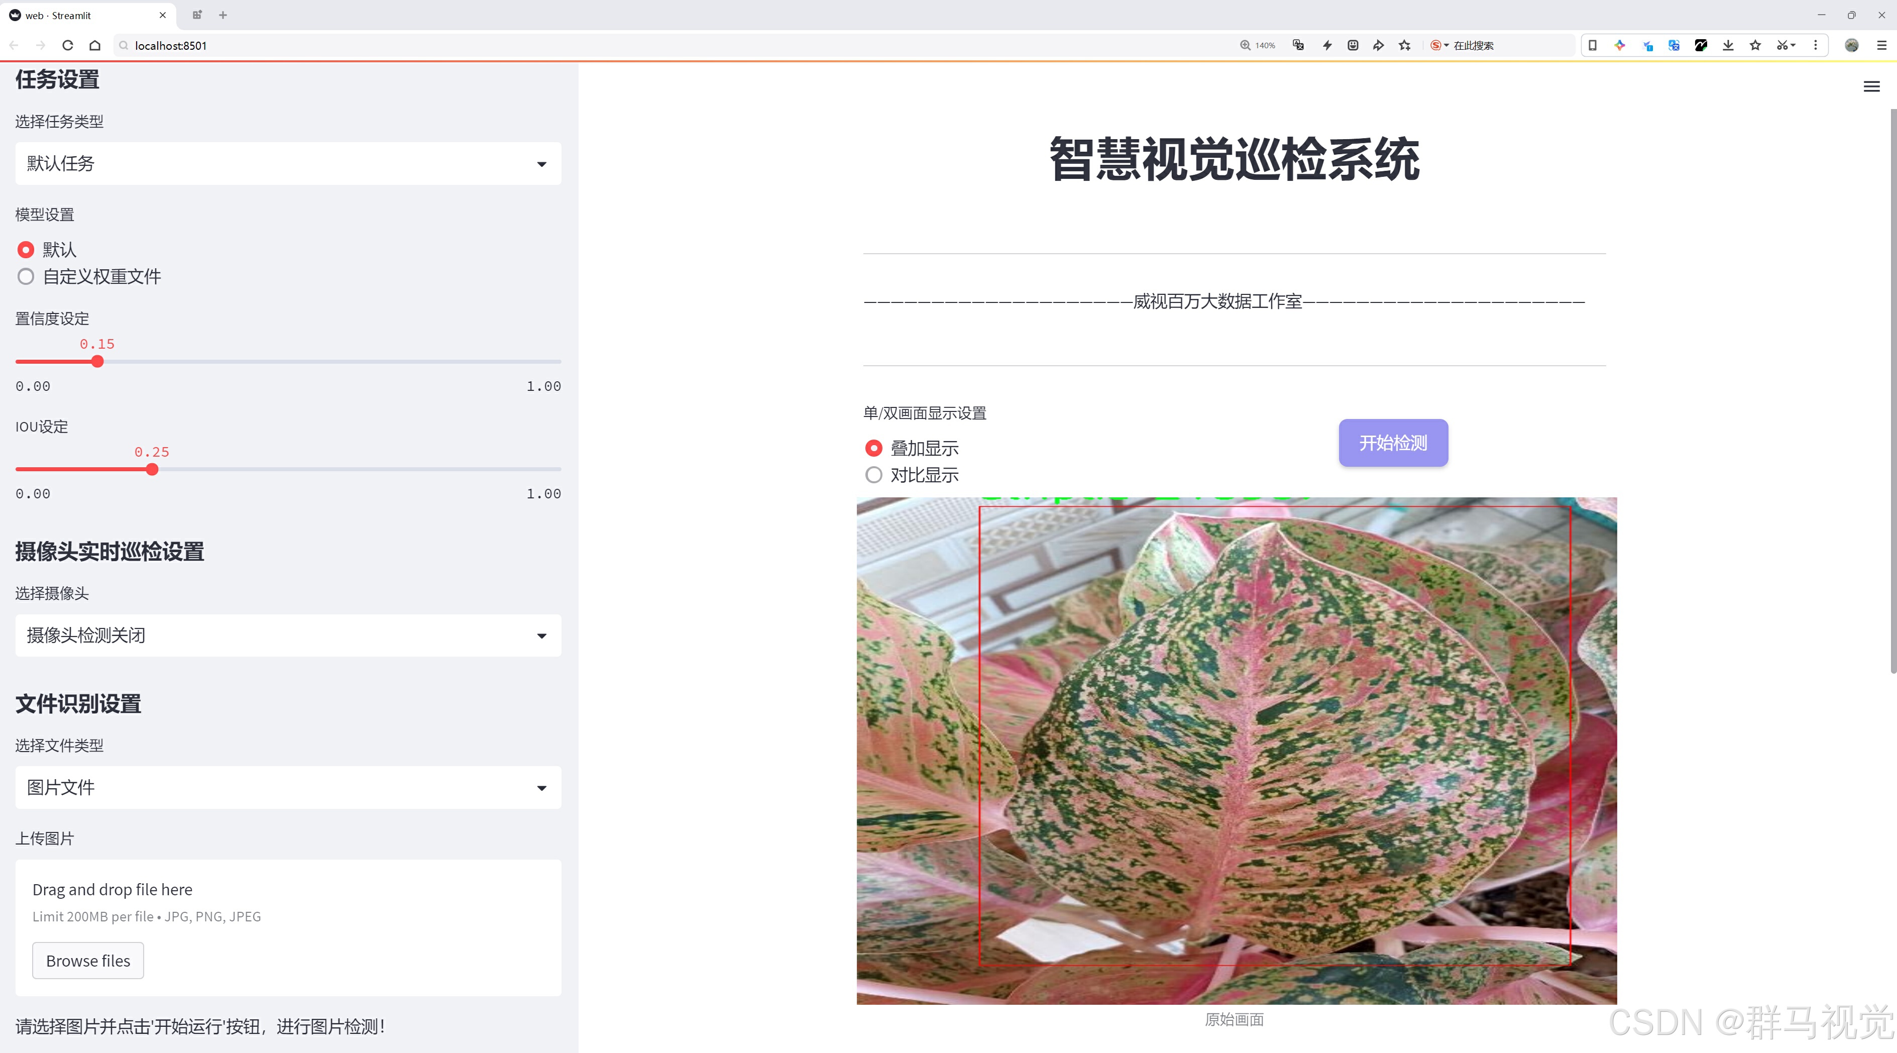The image size is (1897, 1053).
Task: Choose the 叠加显示 radio button
Action: pyautogui.click(x=873, y=448)
